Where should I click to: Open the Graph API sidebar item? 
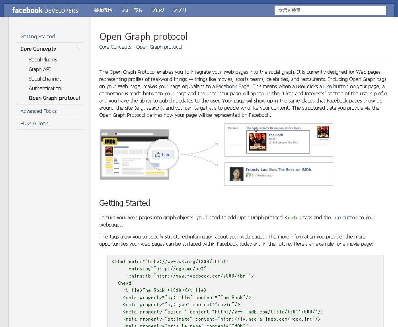click(39, 69)
